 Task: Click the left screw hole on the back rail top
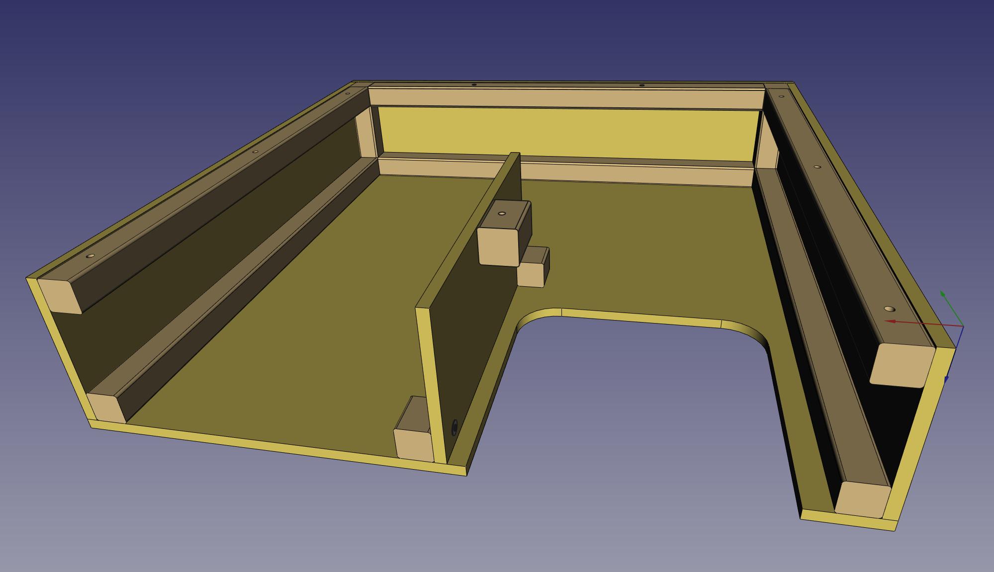474,84
